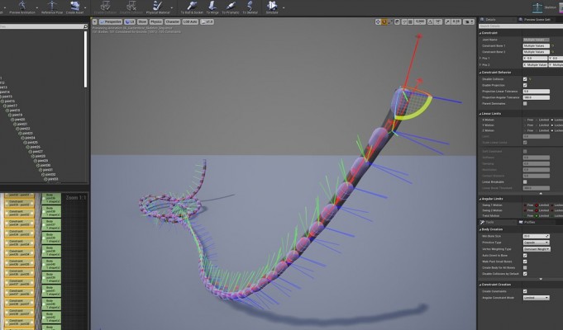Open the Perspective viewport menu
The height and width of the screenshot is (330, 563).
click(x=111, y=21)
